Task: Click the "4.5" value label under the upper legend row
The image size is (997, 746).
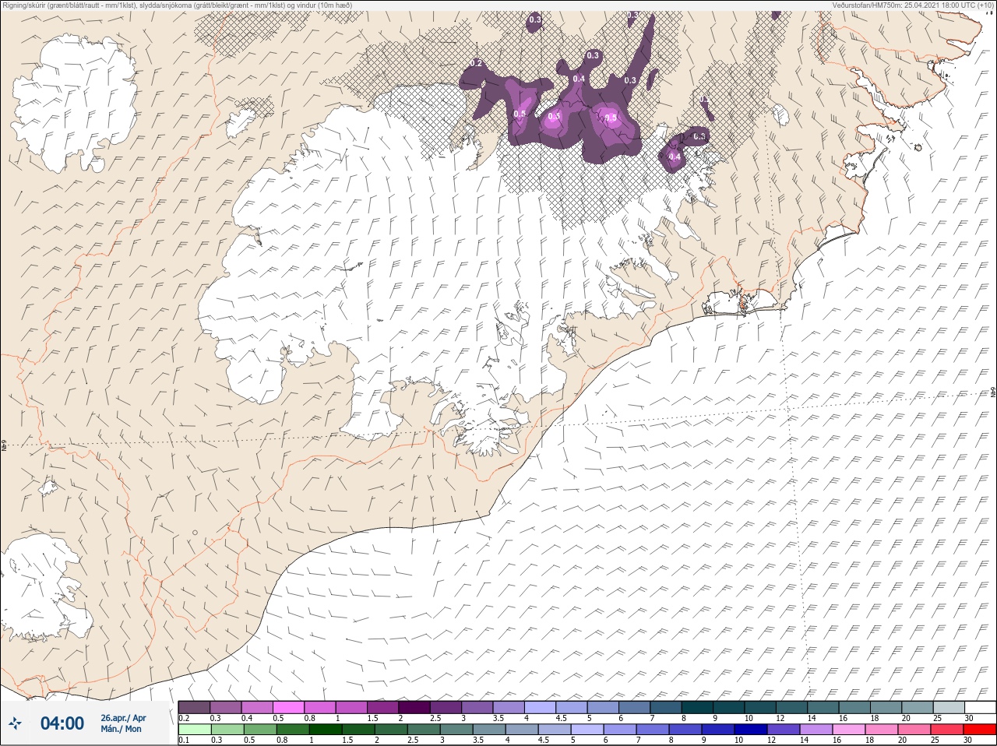Action: [561, 717]
